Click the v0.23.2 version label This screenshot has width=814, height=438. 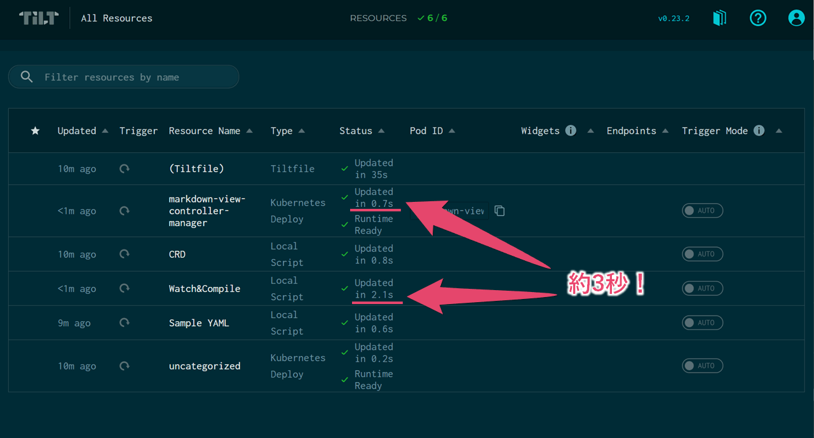[674, 18]
